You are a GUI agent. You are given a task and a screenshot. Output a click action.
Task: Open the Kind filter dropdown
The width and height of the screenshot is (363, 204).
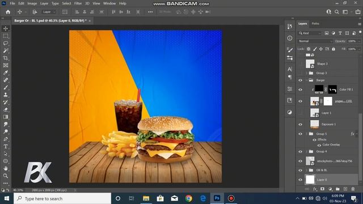click(x=310, y=33)
